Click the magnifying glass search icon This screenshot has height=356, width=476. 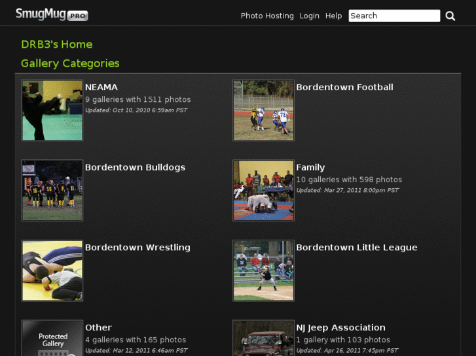click(450, 16)
